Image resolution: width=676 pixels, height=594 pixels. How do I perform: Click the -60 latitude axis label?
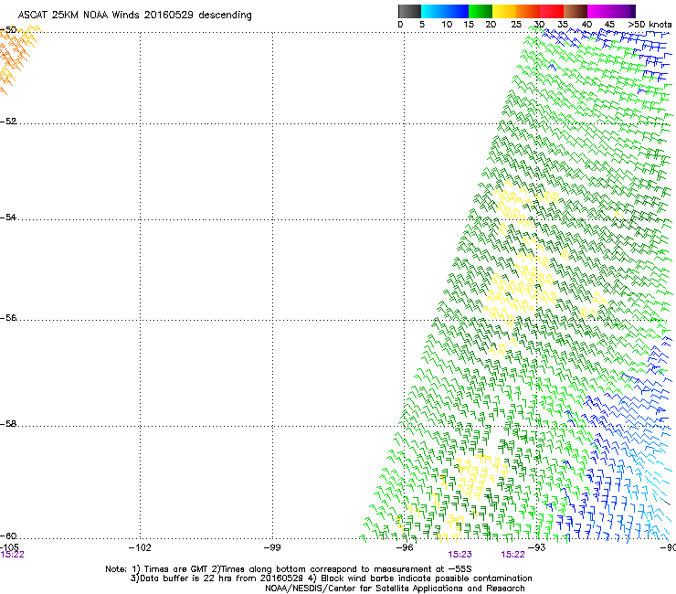(8, 536)
